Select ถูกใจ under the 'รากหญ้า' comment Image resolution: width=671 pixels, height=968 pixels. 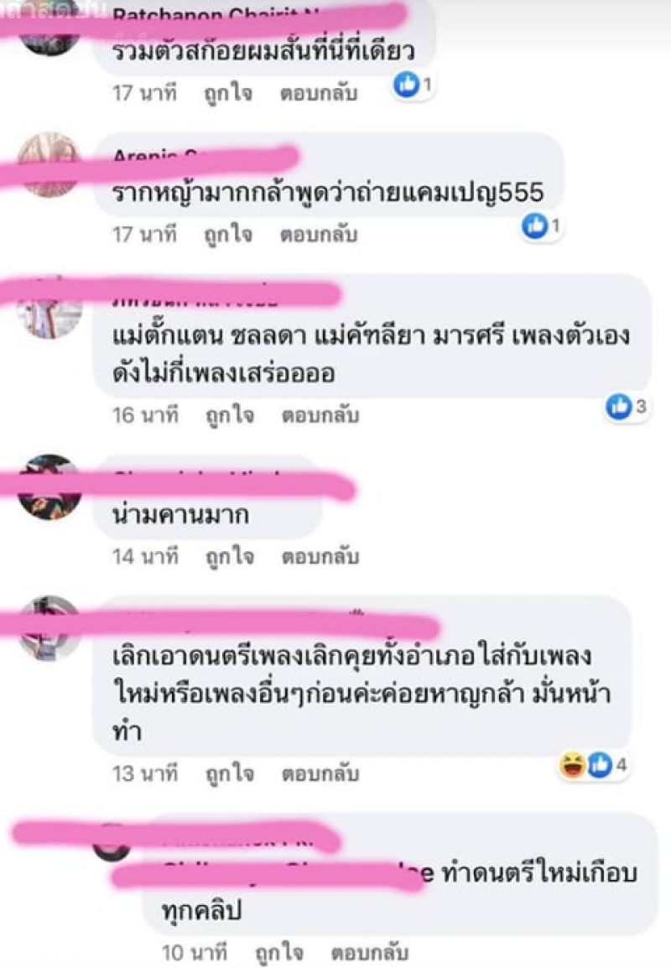click(228, 235)
